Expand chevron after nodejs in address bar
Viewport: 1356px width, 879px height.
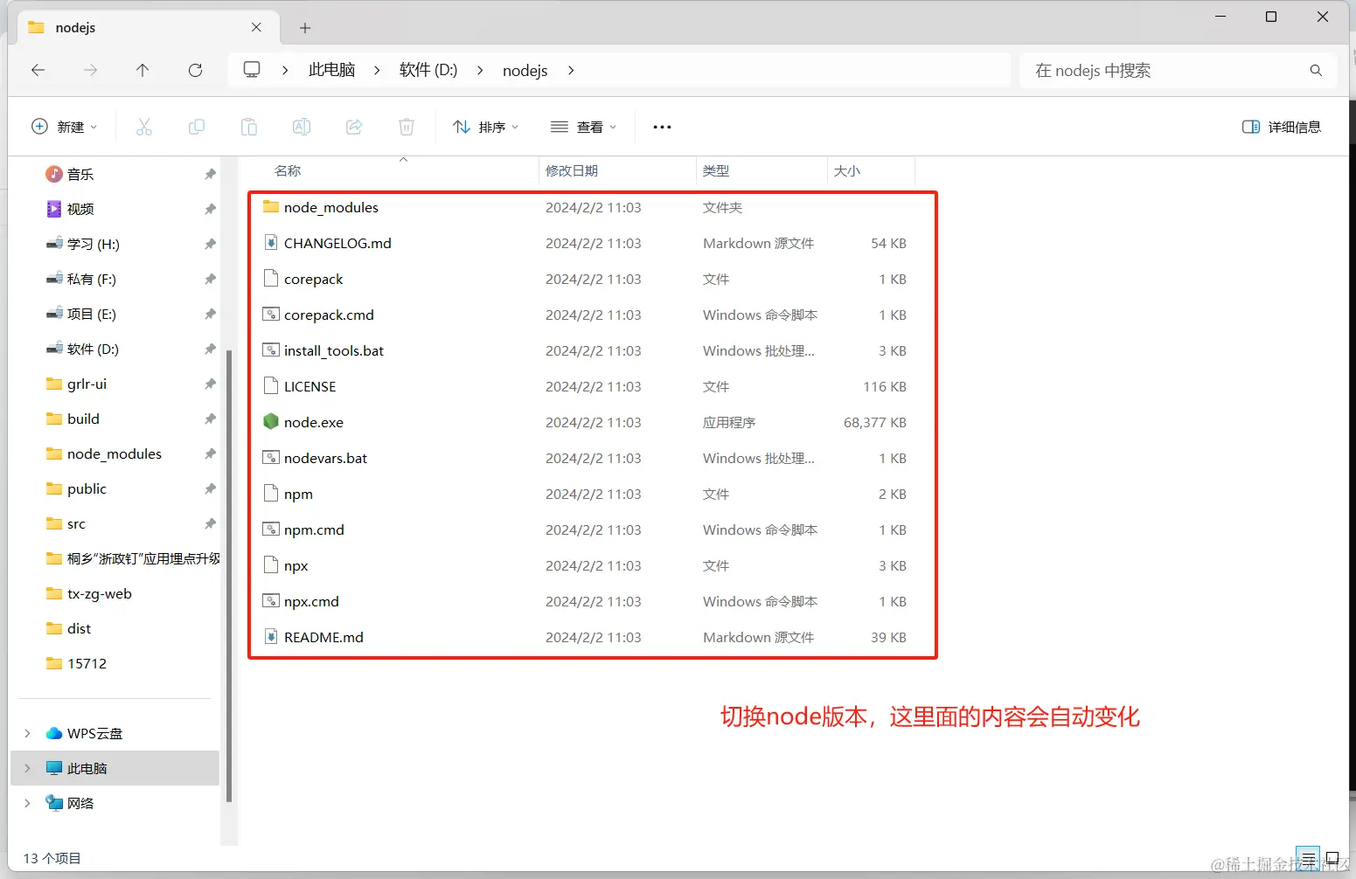(571, 70)
